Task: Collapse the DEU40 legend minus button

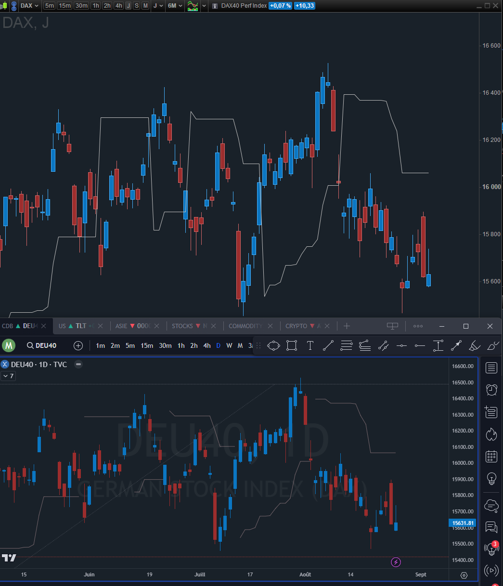Action: point(78,364)
